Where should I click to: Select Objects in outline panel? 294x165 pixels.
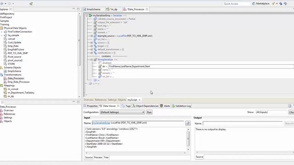[8, 121]
